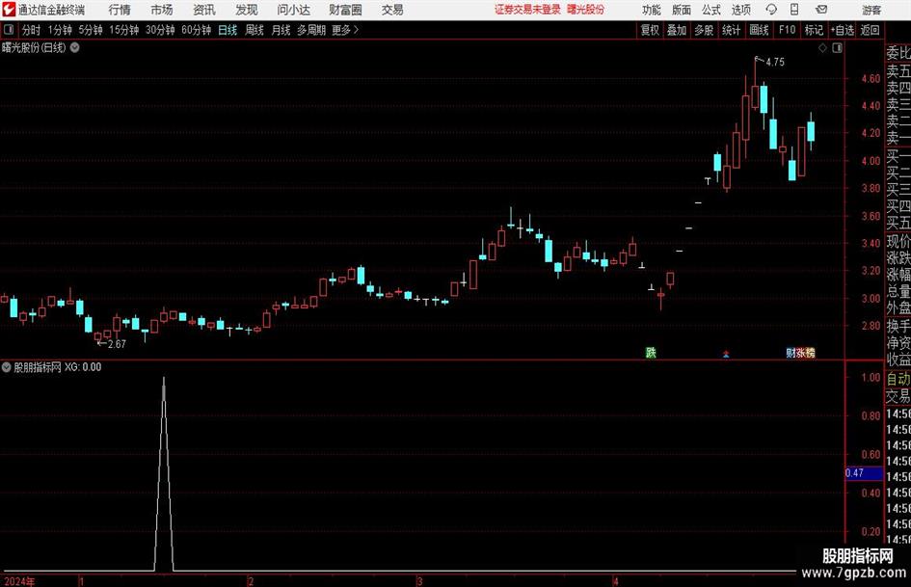Click the 2.67 low price label

pyautogui.click(x=117, y=343)
